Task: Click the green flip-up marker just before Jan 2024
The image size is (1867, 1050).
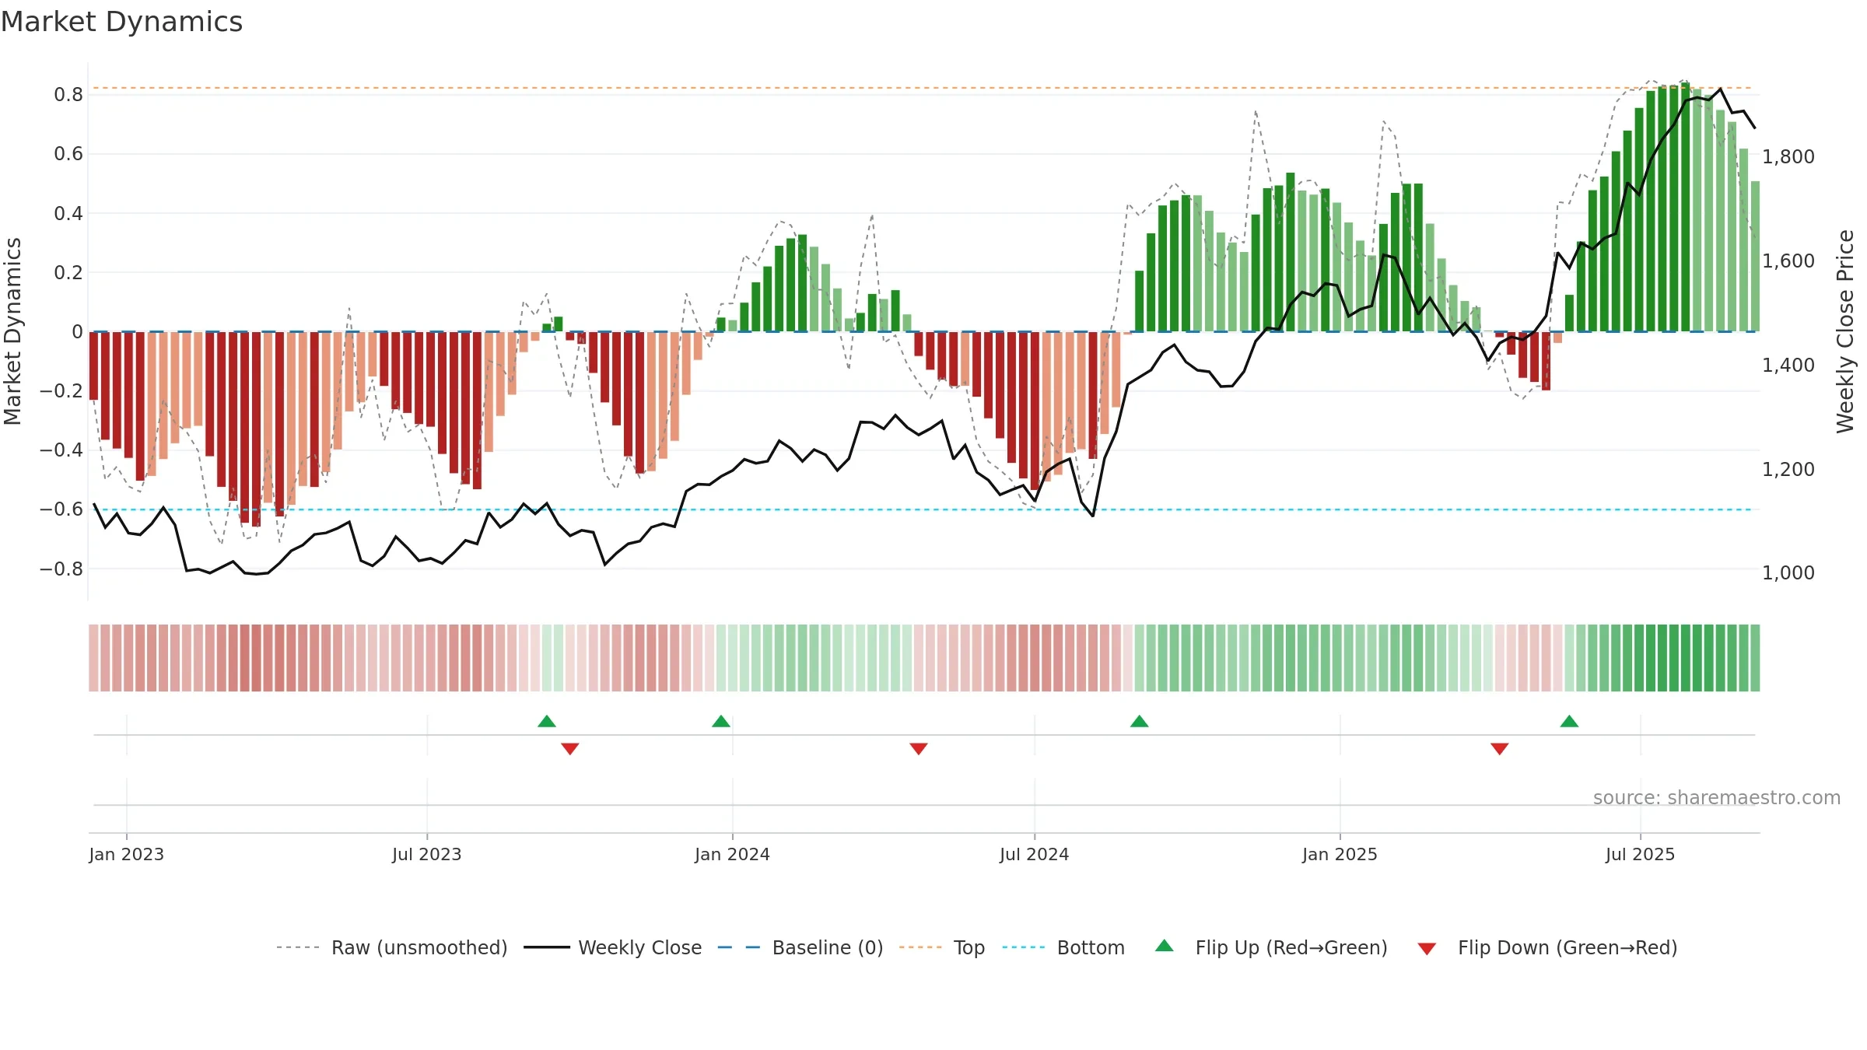Action: 721,721
